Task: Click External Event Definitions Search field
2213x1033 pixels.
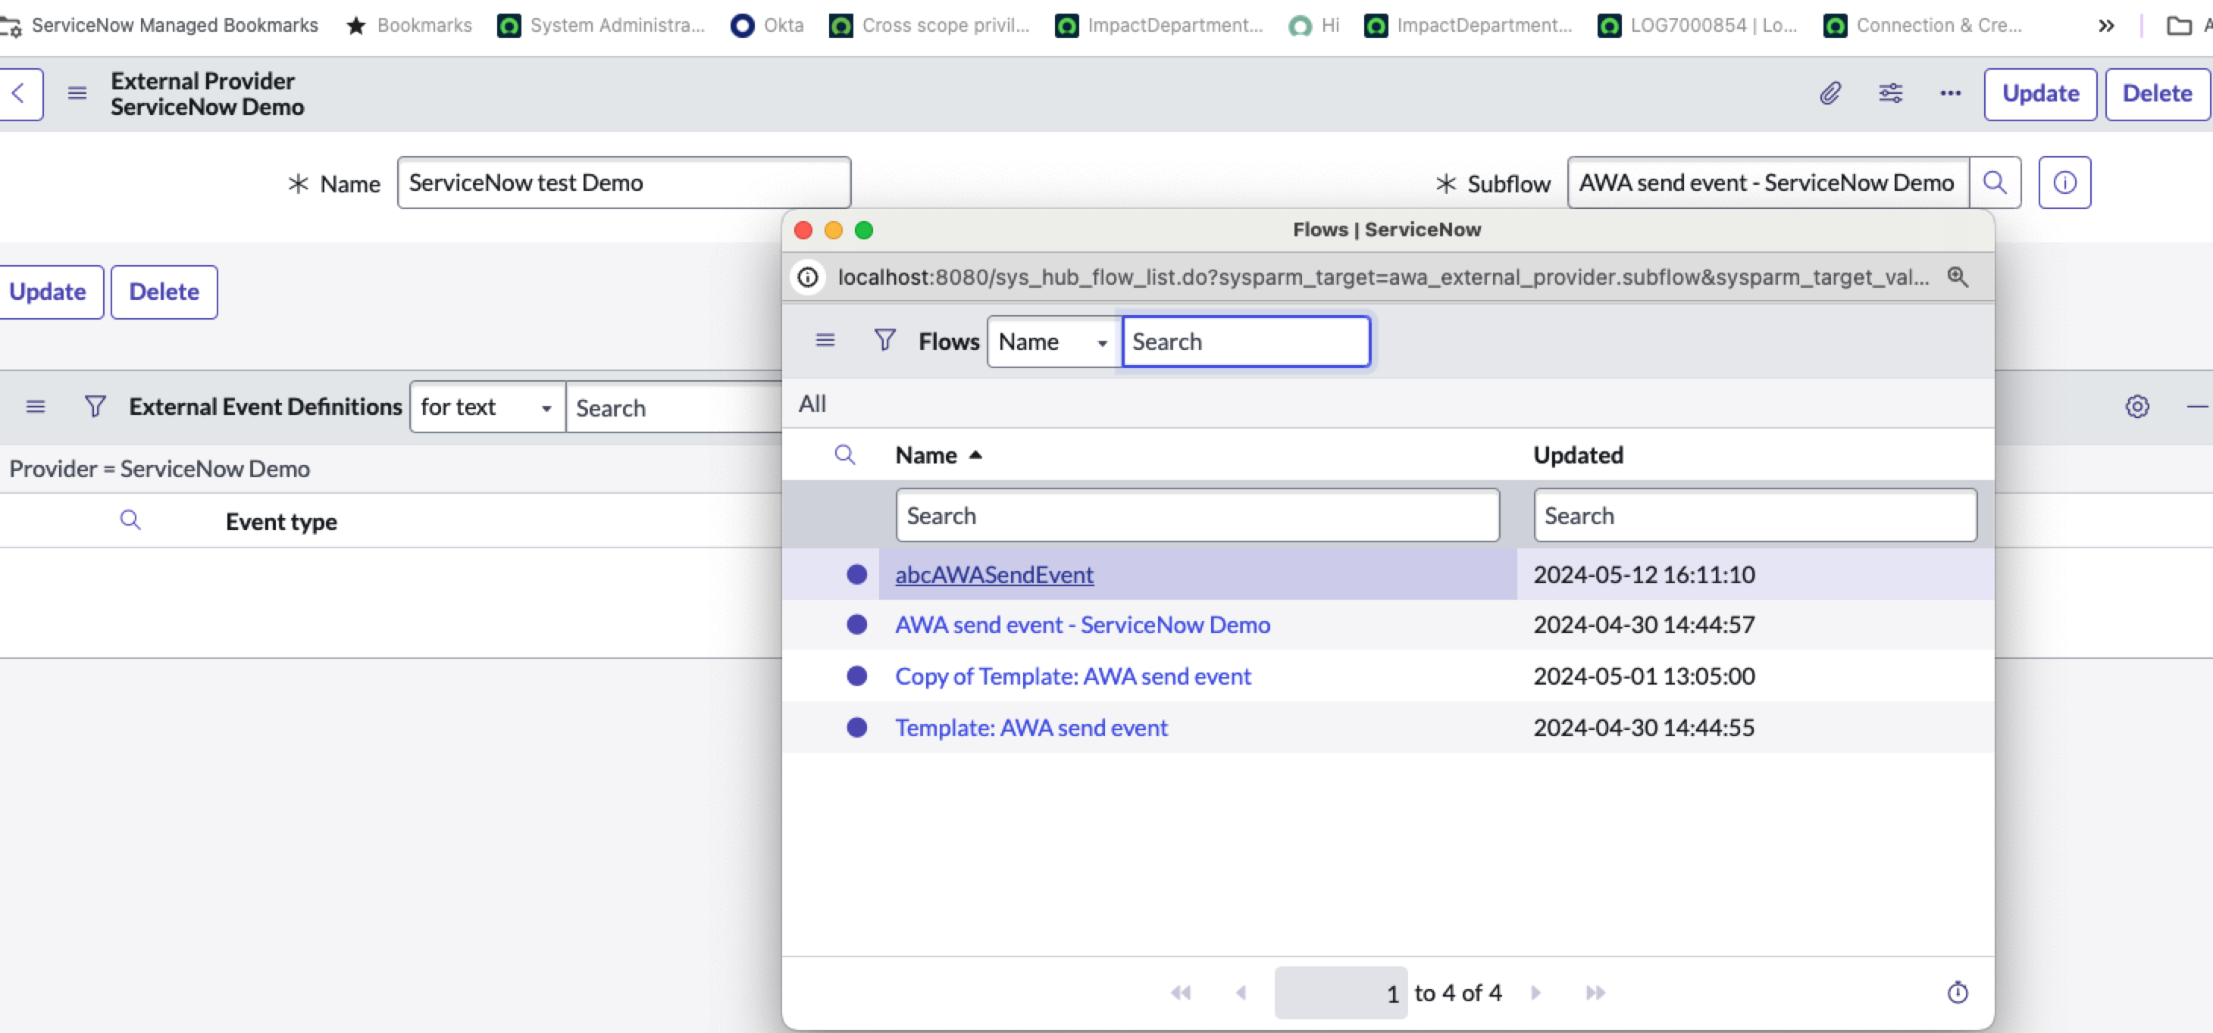Action: click(675, 407)
